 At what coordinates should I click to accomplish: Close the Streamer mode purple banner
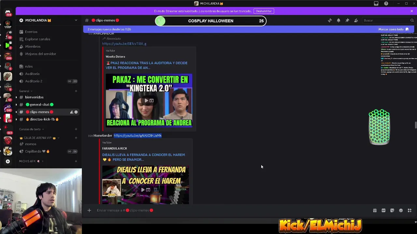412,11
